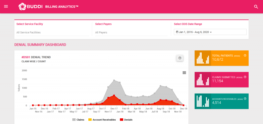Click Claims Submitted help icon
This screenshot has height=124, width=263.
(245, 77)
